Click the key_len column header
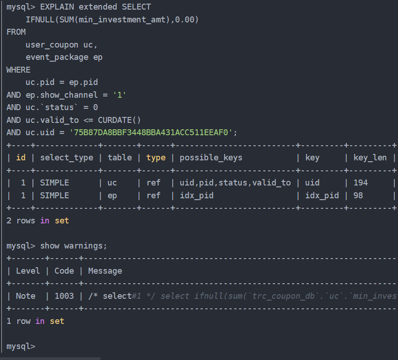Image resolution: width=398 pixels, height=360 pixels. click(370, 158)
